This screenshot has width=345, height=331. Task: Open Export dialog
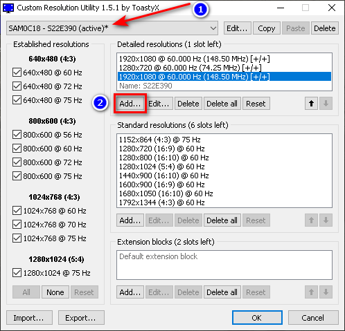click(x=81, y=318)
